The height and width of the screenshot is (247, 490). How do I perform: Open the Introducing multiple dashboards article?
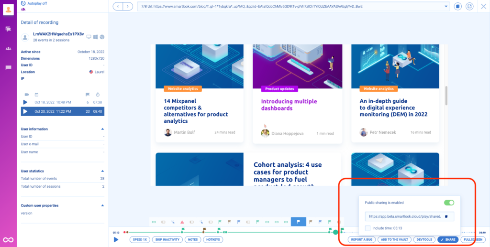(289, 105)
